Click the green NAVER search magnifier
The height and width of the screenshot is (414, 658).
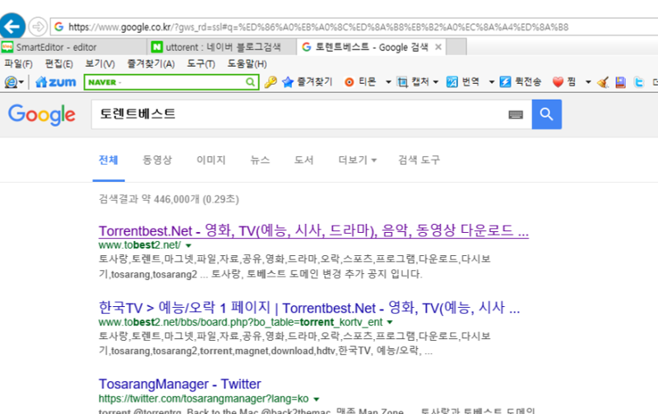[x=251, y=81]
